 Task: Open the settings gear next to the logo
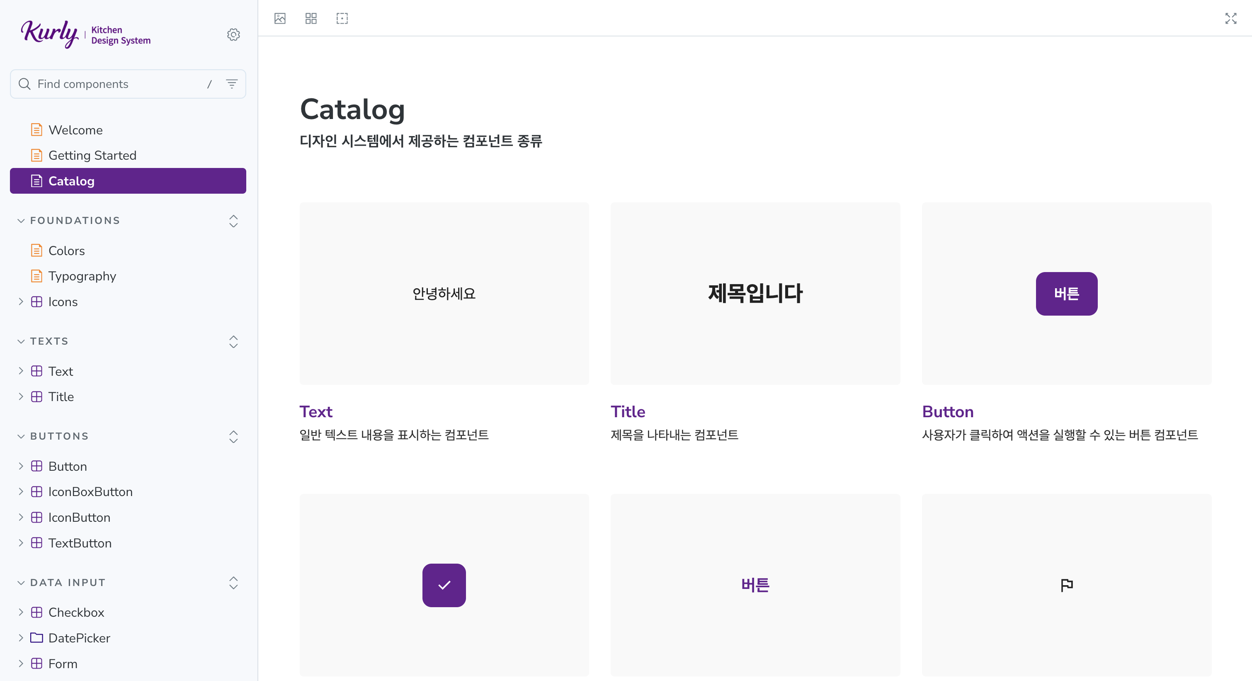[233, 34]
